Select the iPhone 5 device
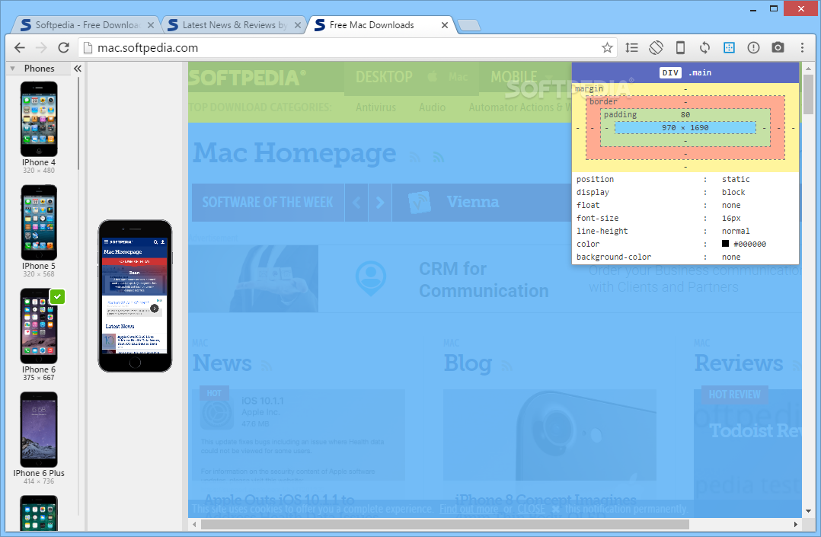This screenshot has height=537, width=821. pyautogui.click(x=39, y=231)
